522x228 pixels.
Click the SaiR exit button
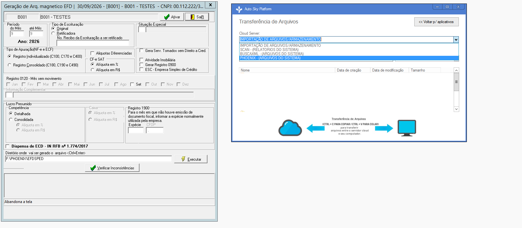197,17
